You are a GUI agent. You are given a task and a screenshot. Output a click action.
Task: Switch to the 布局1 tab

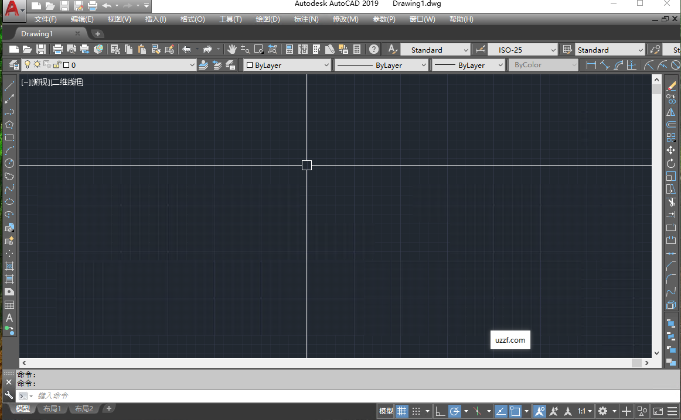tap(52, 408)
